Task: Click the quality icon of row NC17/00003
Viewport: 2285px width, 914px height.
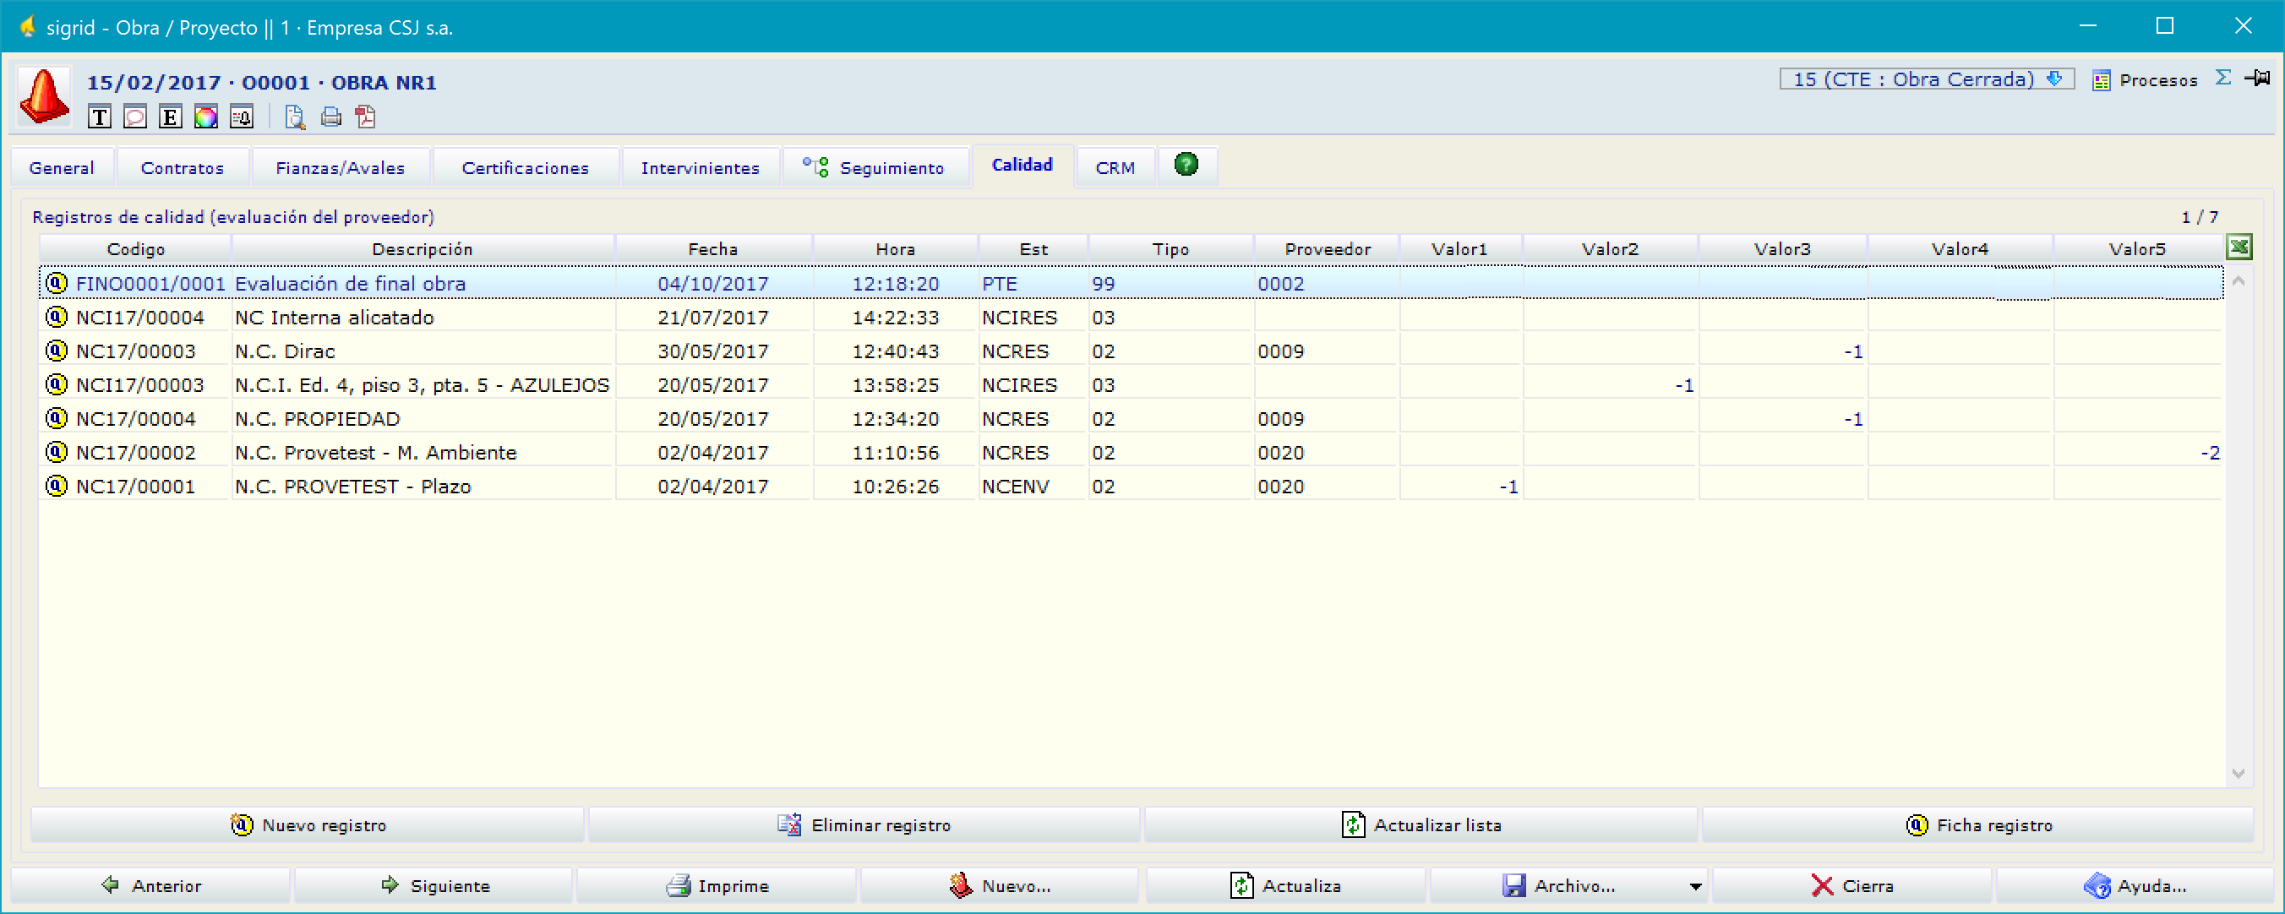Action: pyautogui.click(x=57, y=351)
